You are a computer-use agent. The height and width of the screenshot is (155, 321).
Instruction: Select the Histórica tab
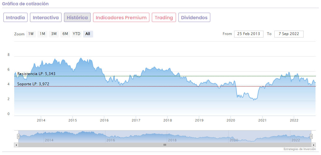pos(77,18)
